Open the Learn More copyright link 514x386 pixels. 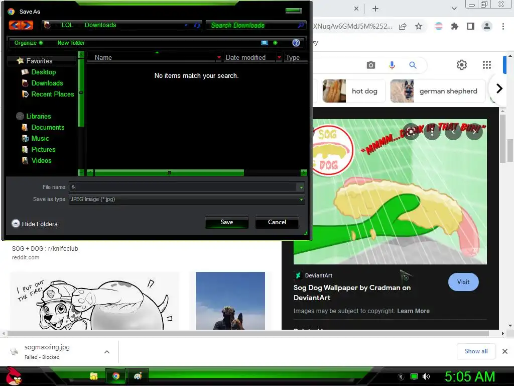coord(414,311)
